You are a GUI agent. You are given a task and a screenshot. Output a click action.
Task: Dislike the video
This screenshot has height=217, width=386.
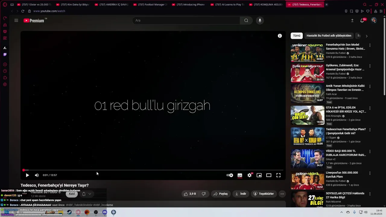pyautogui.click(x=204, y=194)
